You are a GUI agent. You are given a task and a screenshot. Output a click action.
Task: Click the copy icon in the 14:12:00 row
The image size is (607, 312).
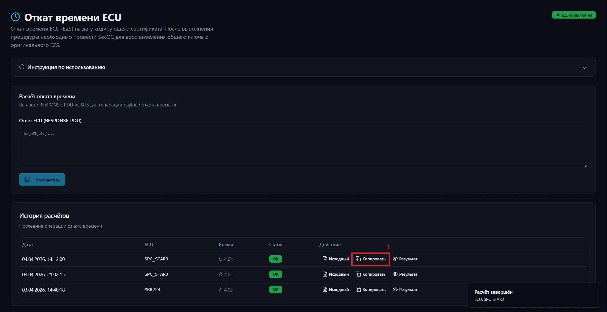(358, 259)
